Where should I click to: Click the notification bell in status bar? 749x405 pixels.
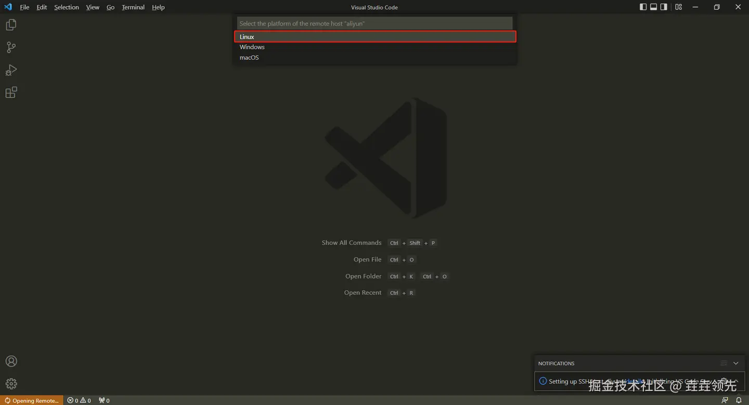(739, 400)
